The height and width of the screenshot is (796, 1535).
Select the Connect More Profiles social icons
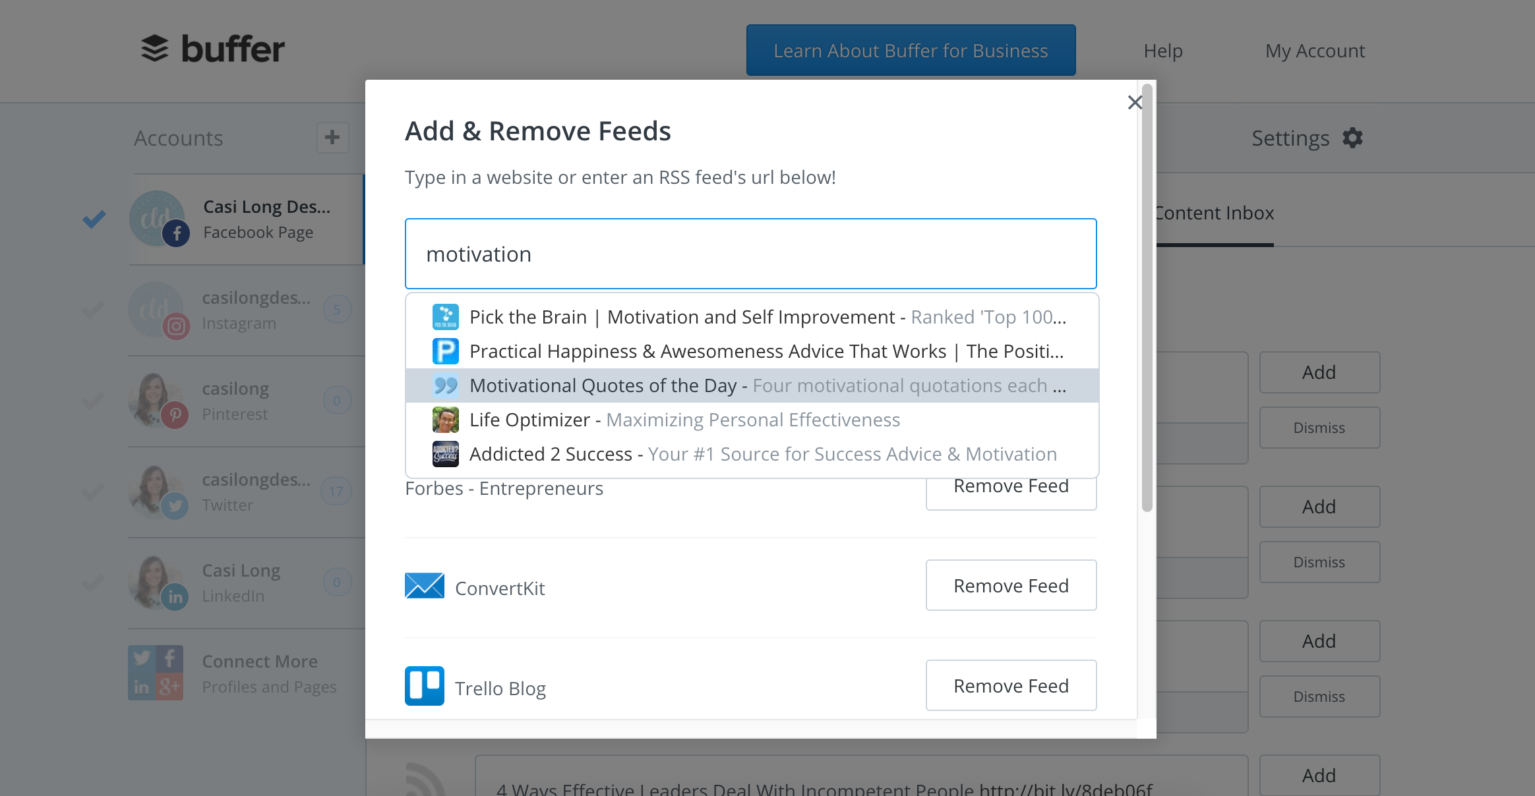pyautogui.click(x=156, y=673)
